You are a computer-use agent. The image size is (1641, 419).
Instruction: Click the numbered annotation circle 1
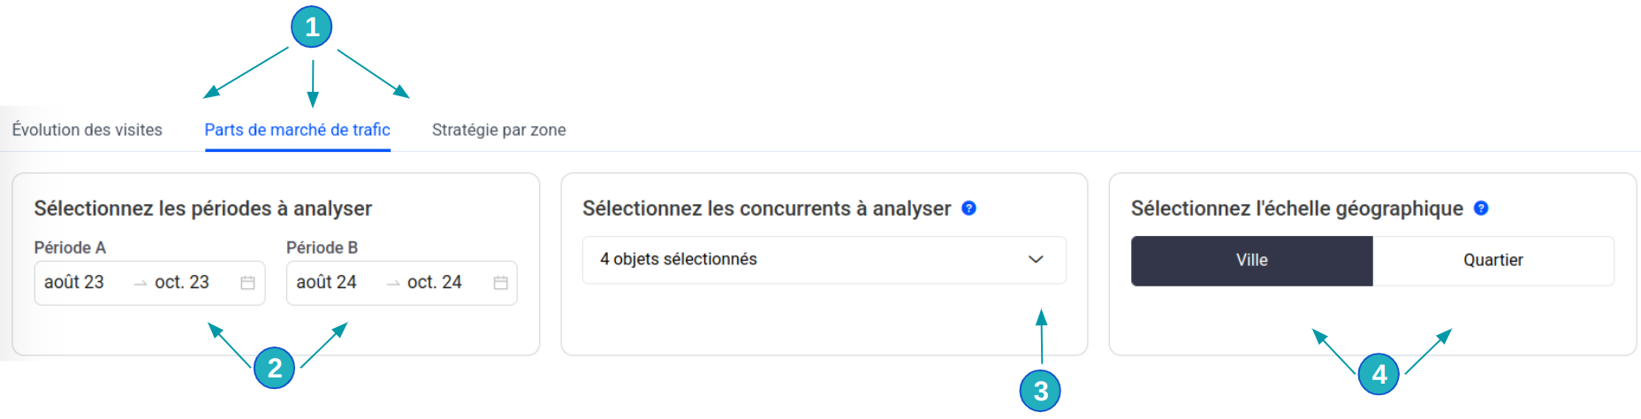pos(312,27)
